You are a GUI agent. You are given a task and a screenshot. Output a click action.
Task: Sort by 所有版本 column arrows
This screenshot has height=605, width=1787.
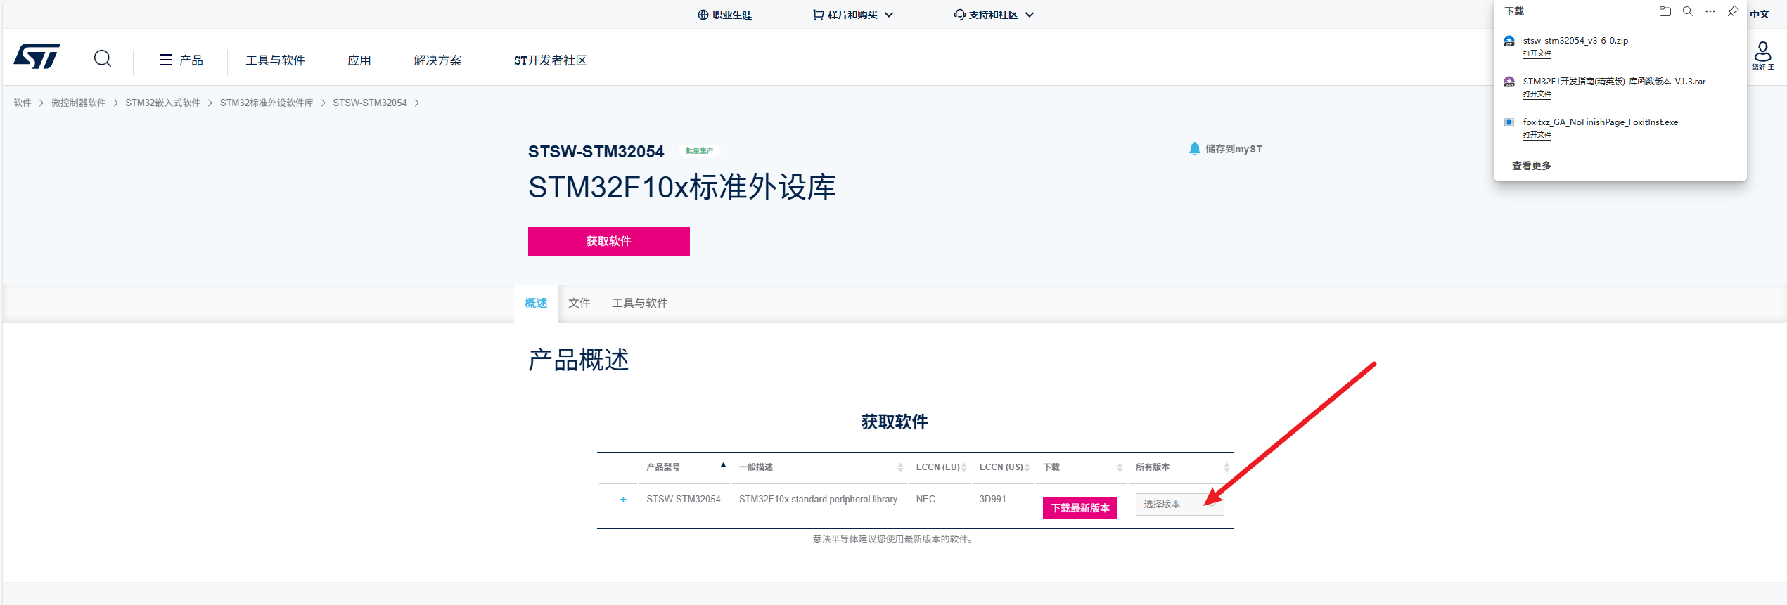pos(1226,467)
